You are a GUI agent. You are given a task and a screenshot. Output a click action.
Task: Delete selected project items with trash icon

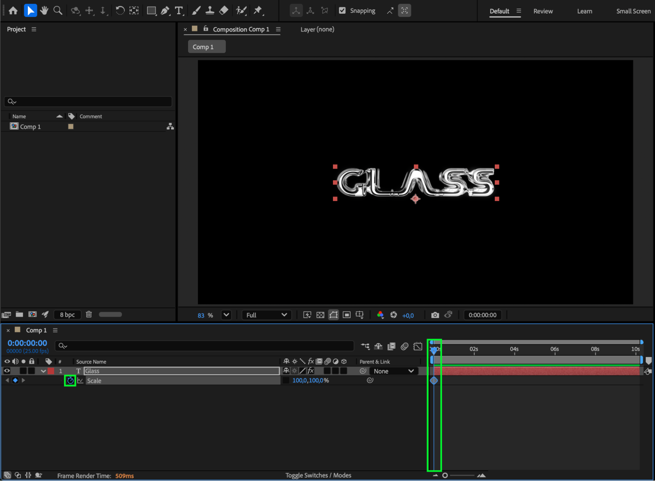pyautogui.click(x=89, y=314)
